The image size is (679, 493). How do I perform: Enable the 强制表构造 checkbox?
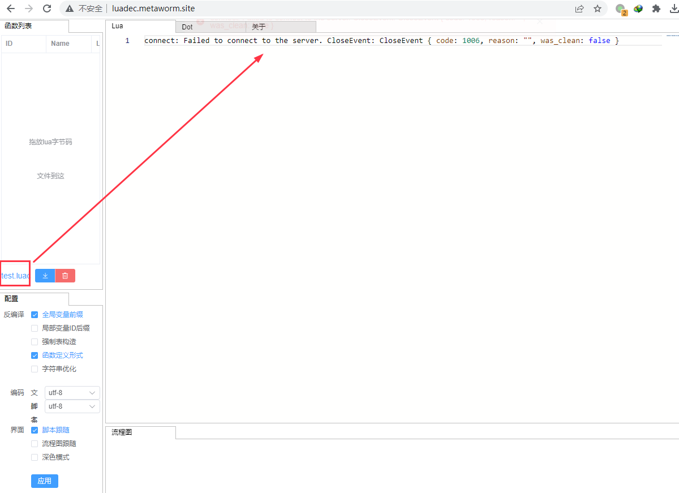click(35, 342)
